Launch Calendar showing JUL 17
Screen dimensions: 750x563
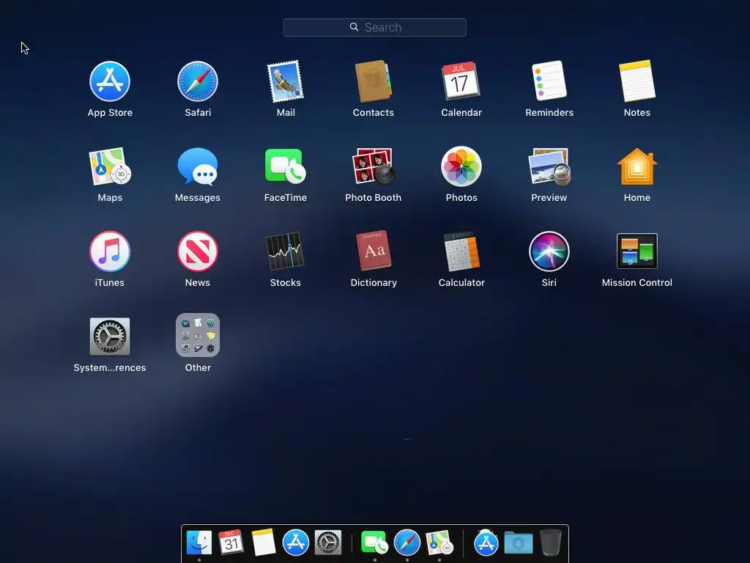tap(461, 81)
